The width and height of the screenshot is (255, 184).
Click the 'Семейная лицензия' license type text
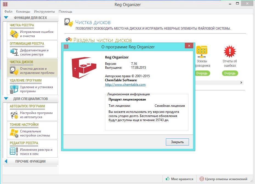[x=170, y=106]
